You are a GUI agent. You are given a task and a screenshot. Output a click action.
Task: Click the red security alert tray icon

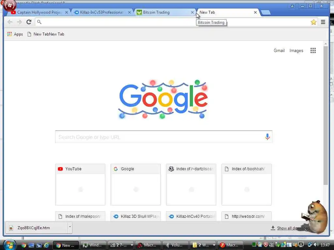coord(266,245)
